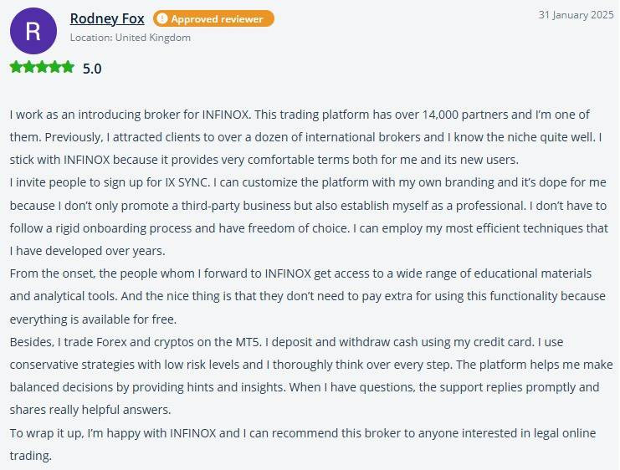Open Rodney Fox's profile name link
Viewport: 620px width, 470px height.
107,18
